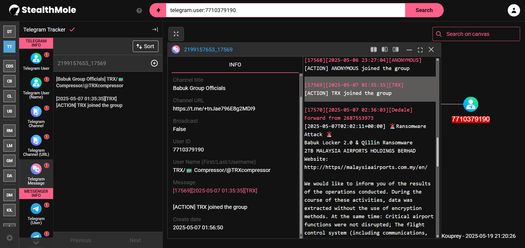
Task: Switch detail window to right-panel layout
Action: (396, 49)
